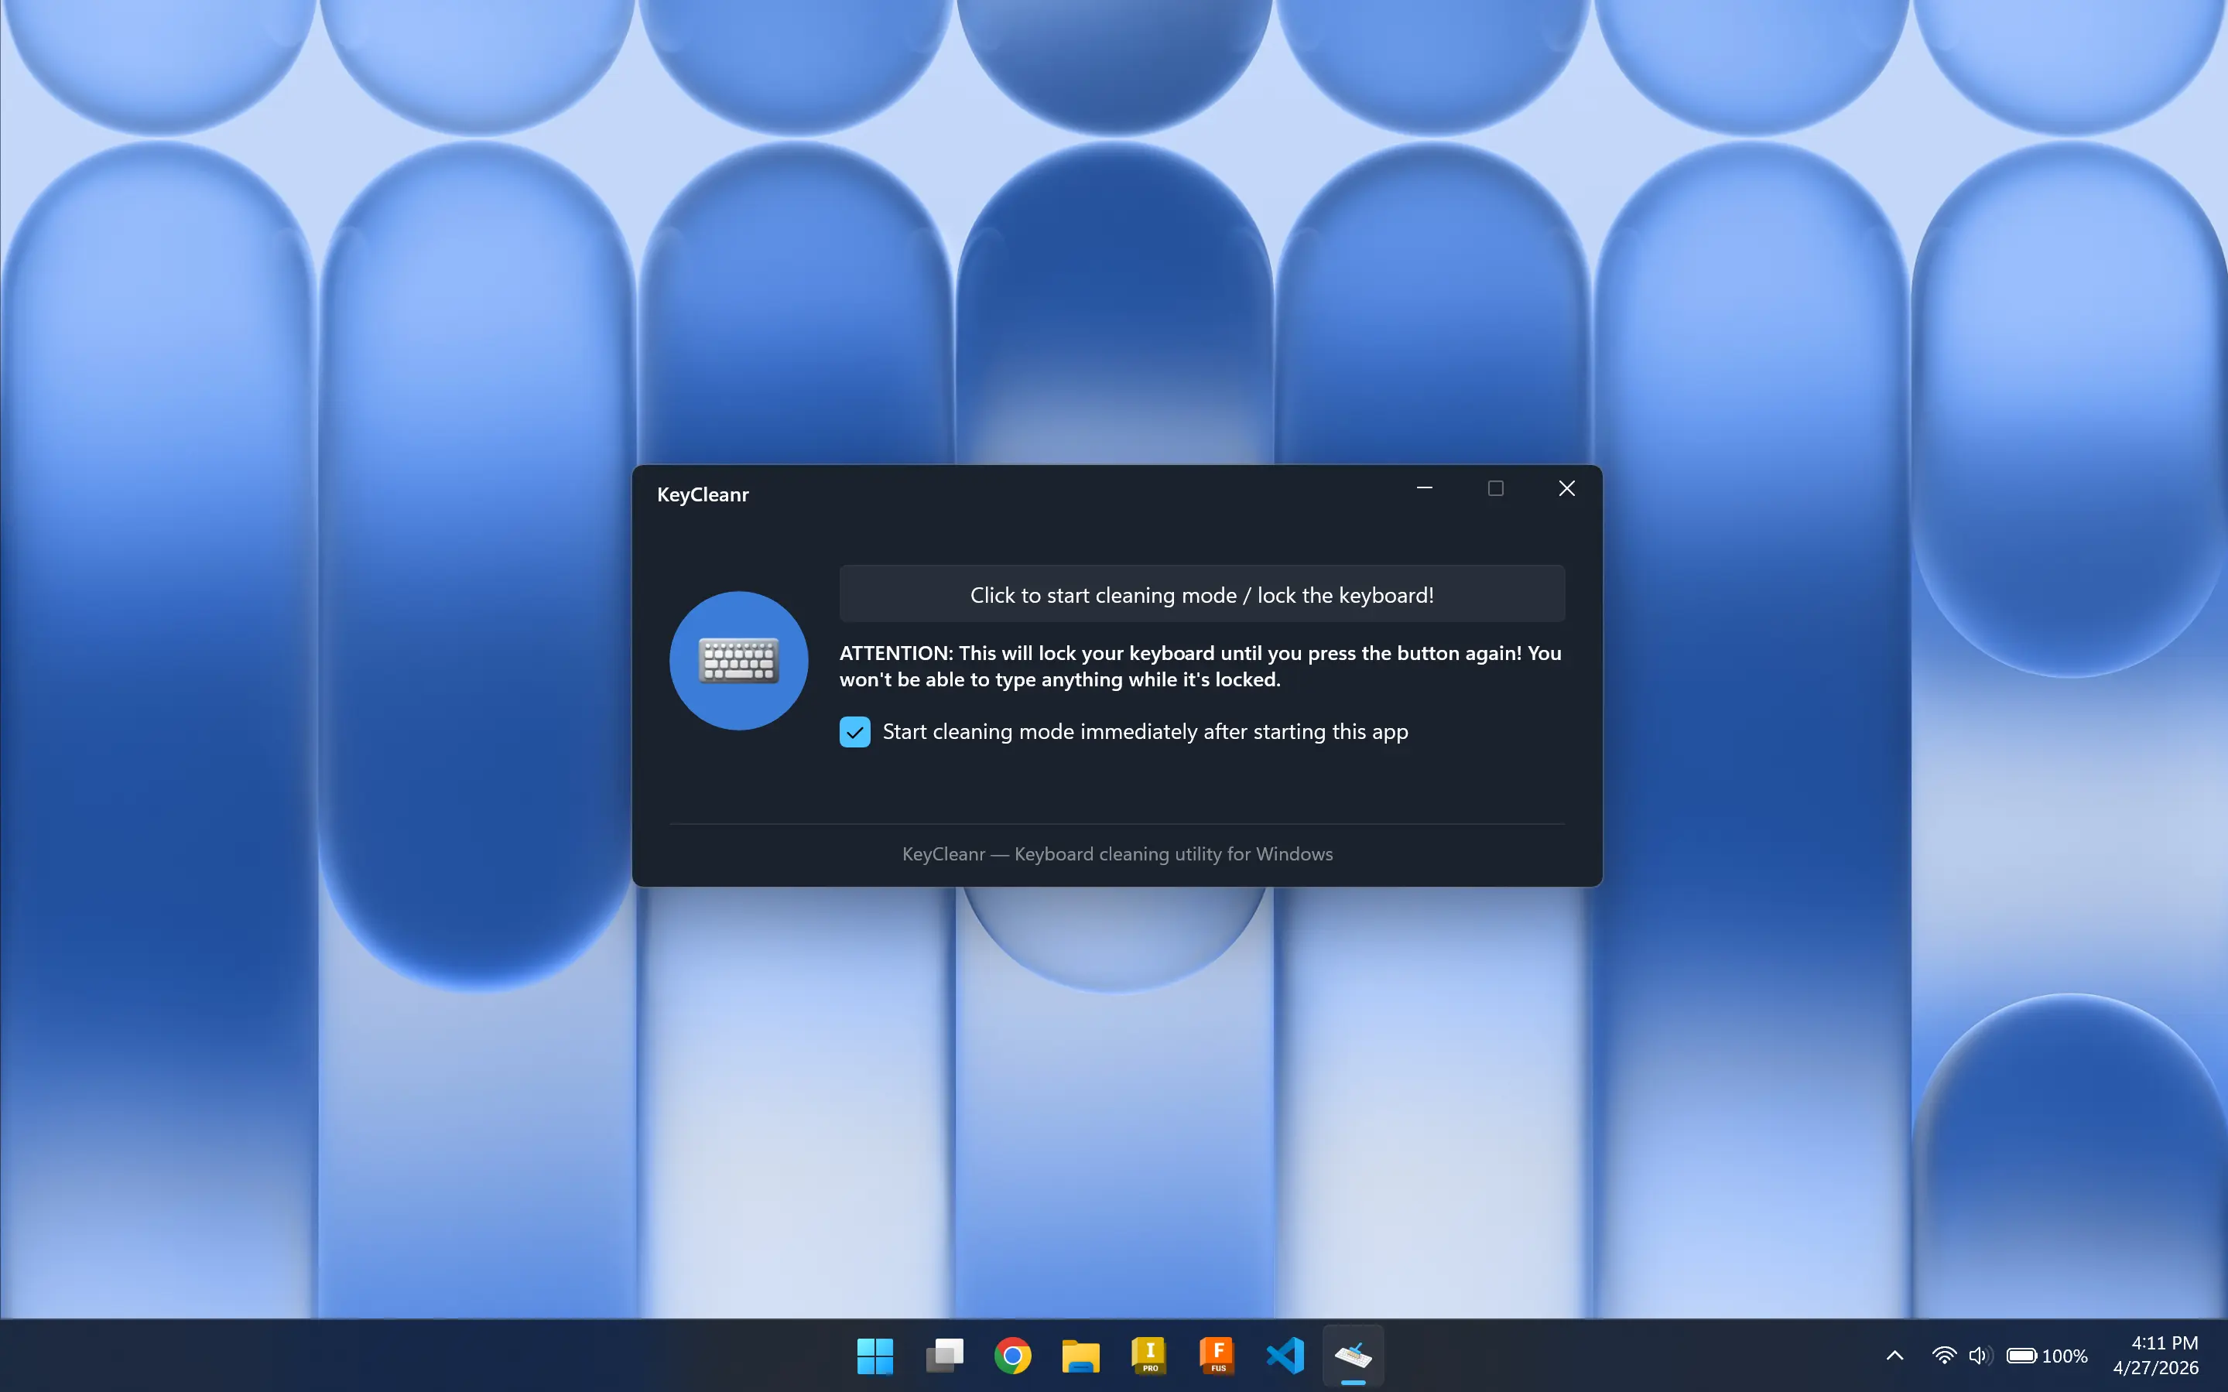The height and width of the screenshot is (1392, 2228).
Task: Click the KeyCleanr window title text
Action: coord(703,494)
